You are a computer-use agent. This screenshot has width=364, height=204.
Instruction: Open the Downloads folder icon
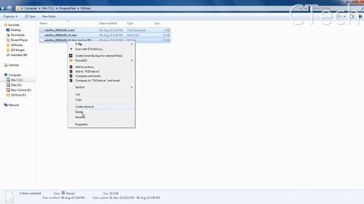tap(8, 35)
